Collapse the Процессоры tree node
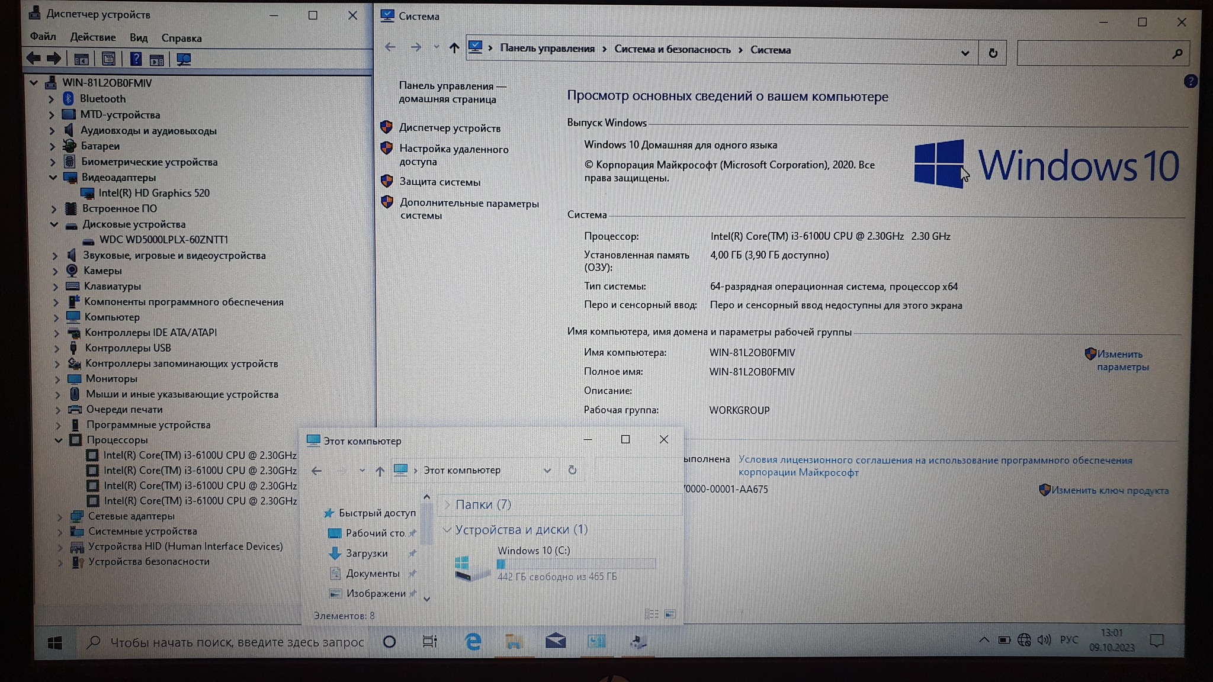Viewport: 1213px width, 682px height. click(x=58, y=440)
